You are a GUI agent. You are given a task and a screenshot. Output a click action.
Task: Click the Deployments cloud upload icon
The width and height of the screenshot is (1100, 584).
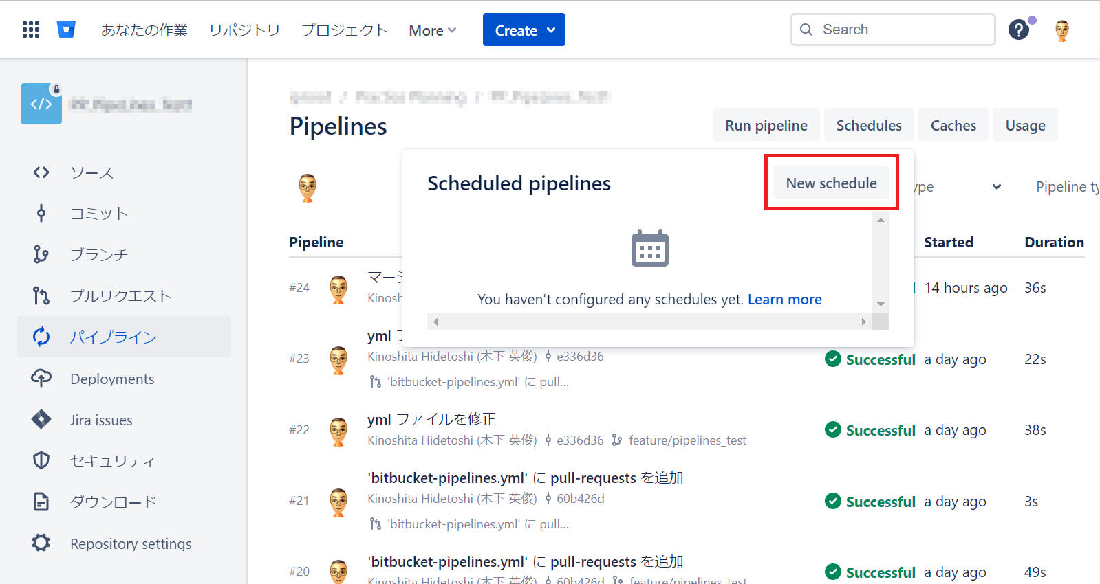(41, 378)
